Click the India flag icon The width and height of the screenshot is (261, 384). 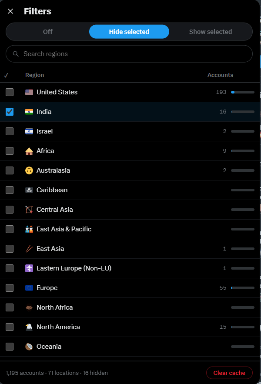click(x=29, y=112)
